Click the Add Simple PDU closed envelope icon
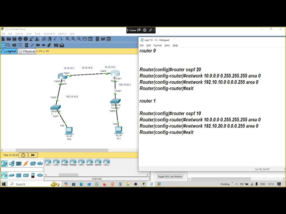The image size is (286, 214). click(56, 45)
